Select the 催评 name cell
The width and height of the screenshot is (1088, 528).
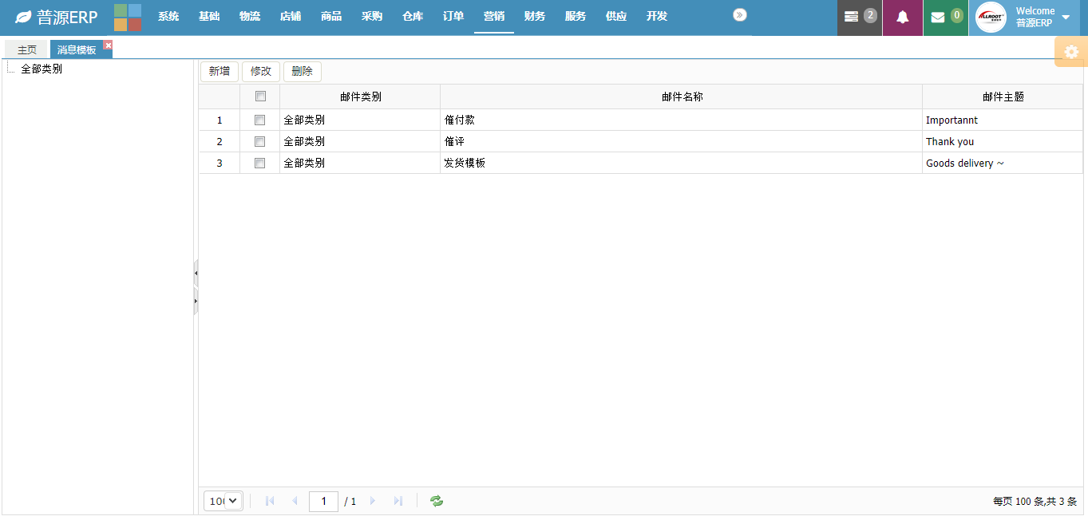pyautogui.click(x=682, y=141)
